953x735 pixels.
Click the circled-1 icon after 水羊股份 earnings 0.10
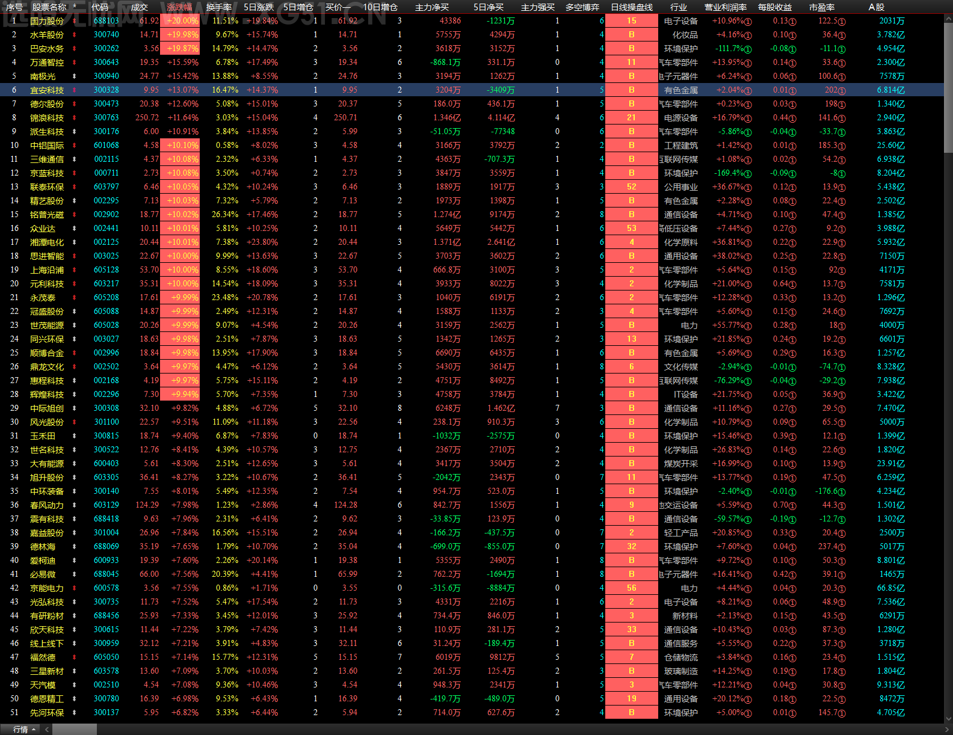pos(792,35)
